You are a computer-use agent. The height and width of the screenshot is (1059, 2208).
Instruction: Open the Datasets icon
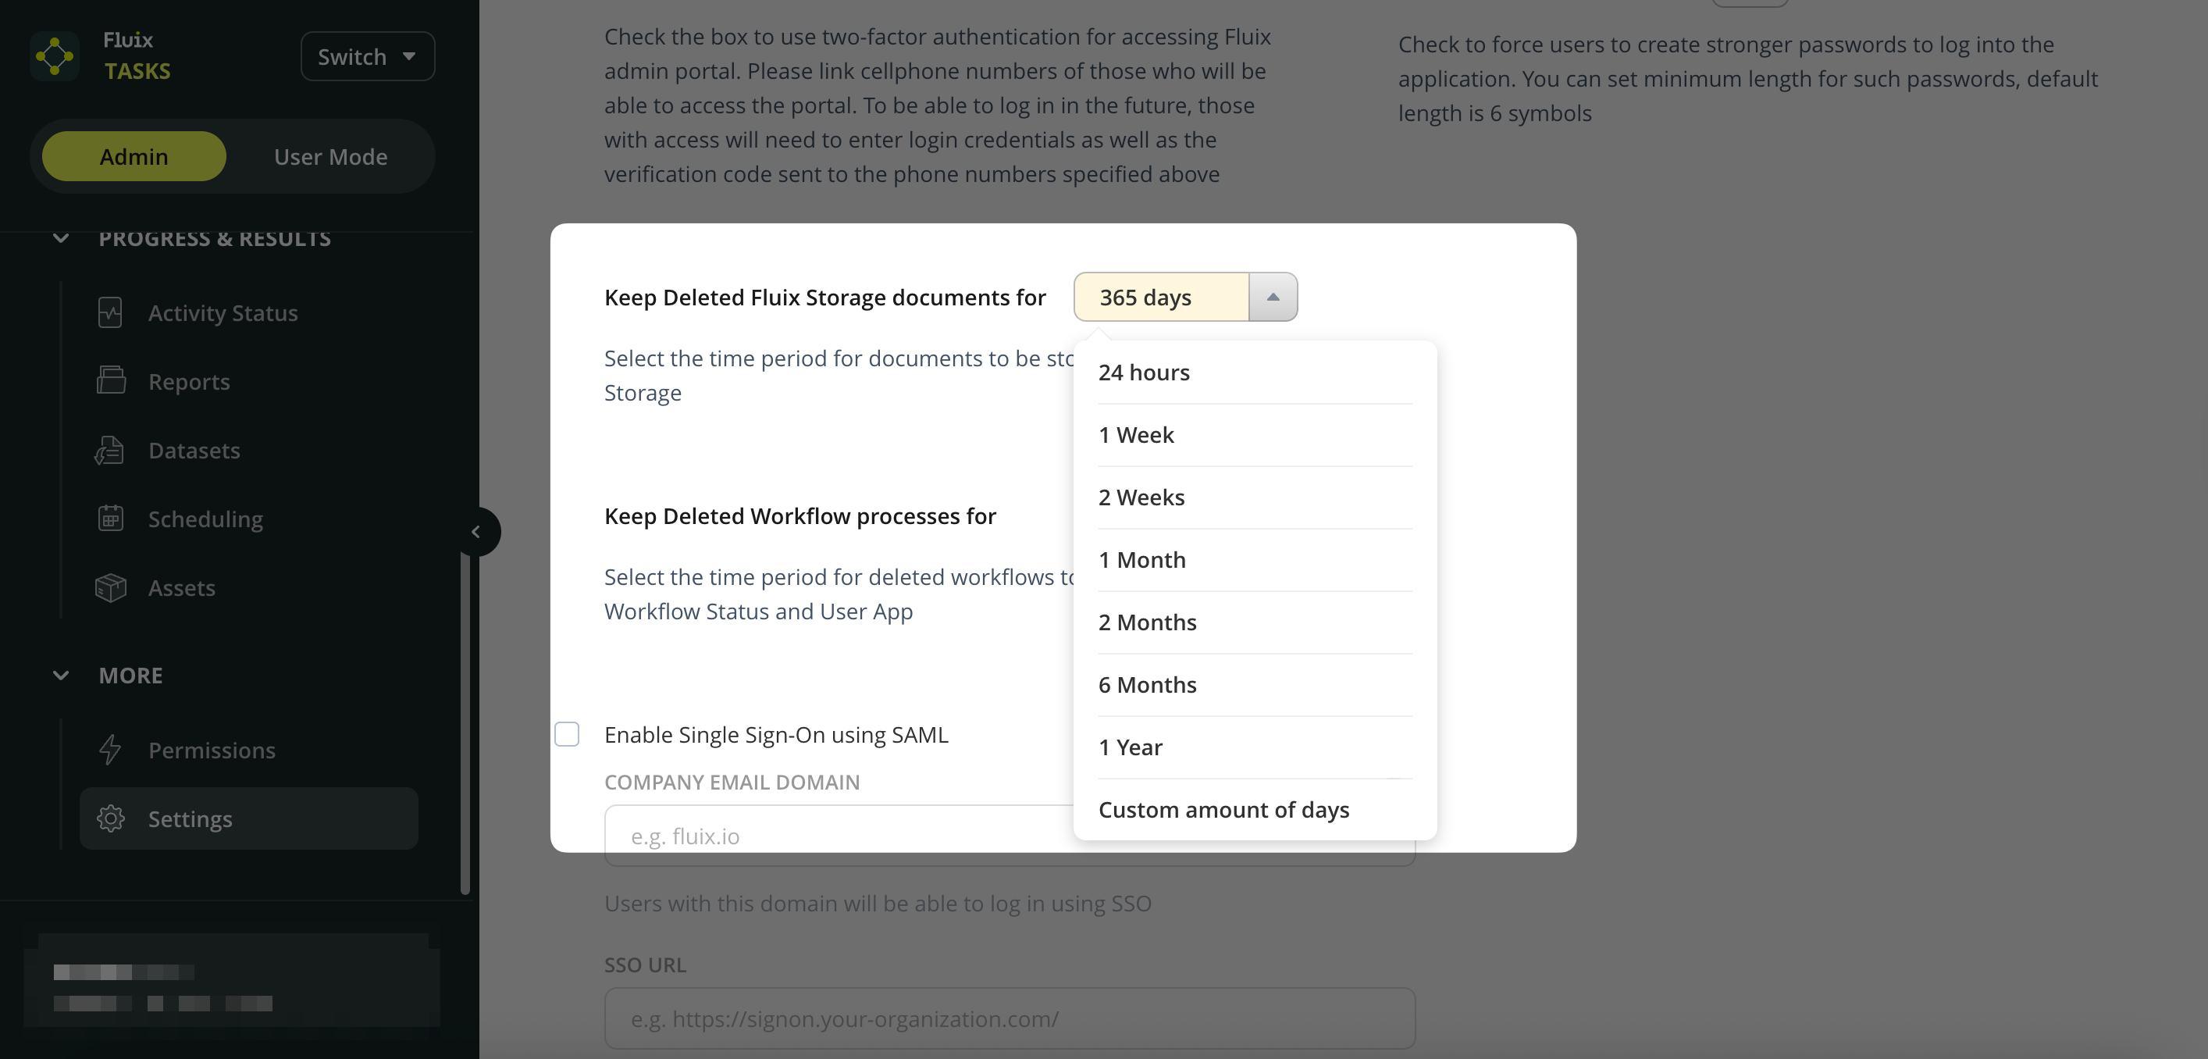[x=110, y=450]
